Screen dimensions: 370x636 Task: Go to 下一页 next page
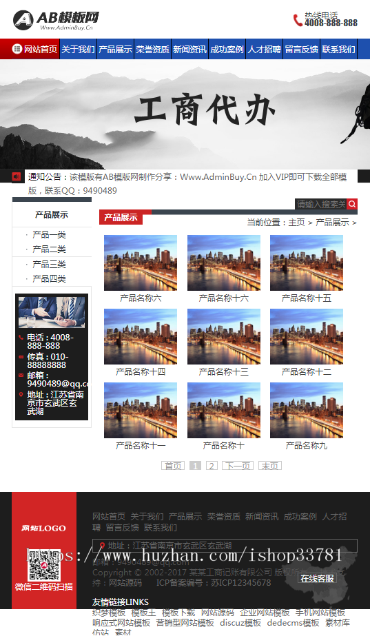pyautogui.click(x=238, y=466)
